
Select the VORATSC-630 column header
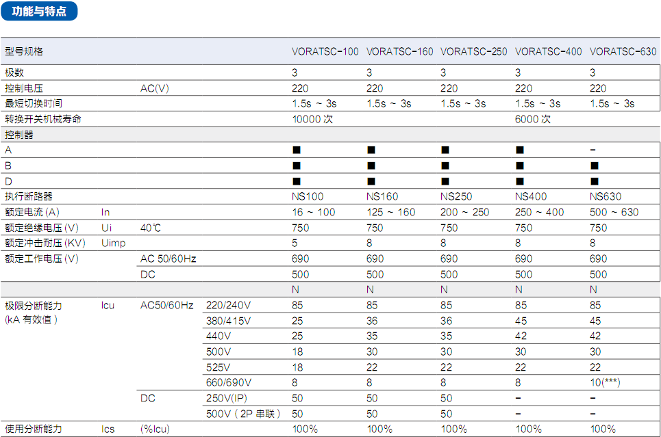(623, 52)
